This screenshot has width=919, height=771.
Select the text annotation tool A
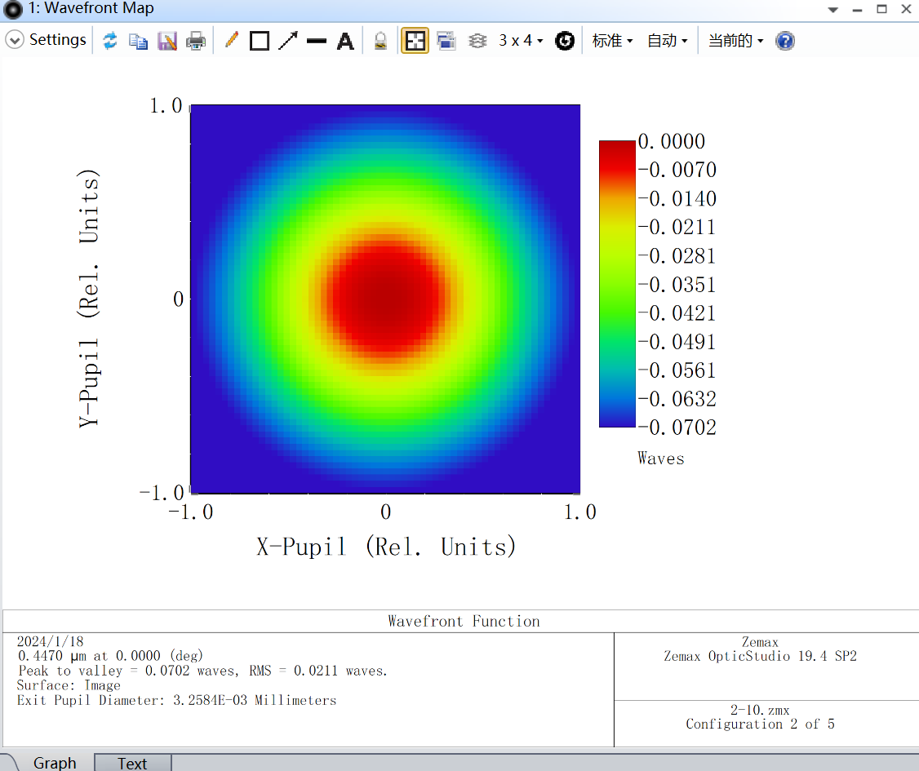(345, 41)
